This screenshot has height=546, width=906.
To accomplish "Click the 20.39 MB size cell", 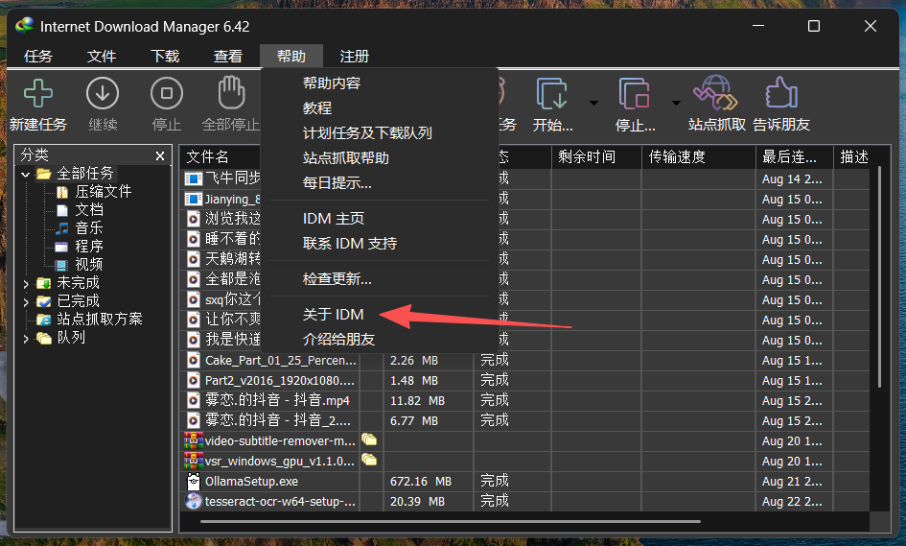I will [x=417, y=502].
